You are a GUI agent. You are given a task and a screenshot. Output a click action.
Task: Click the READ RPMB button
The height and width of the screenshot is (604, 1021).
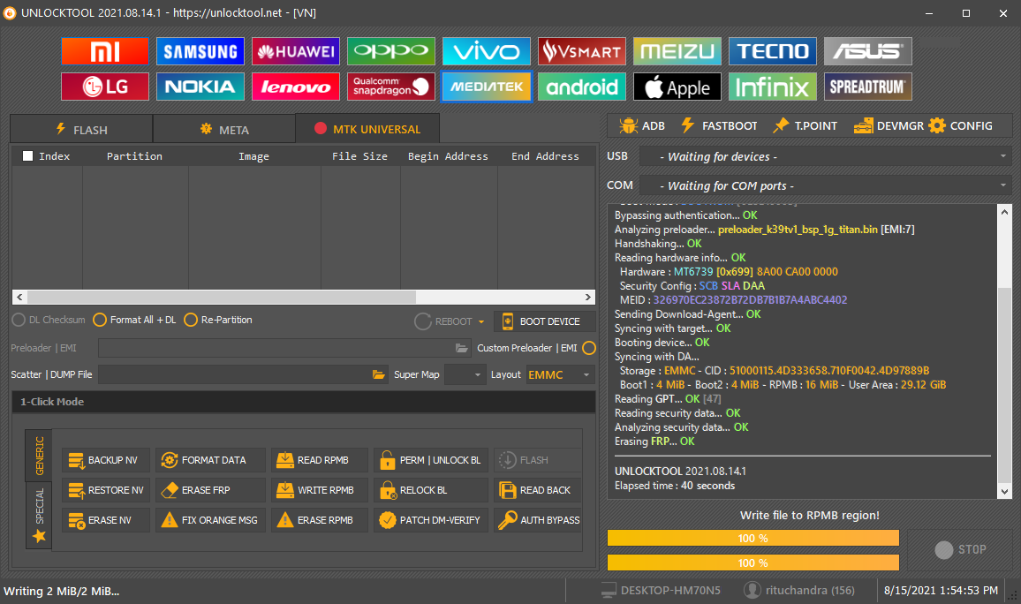[320, 460]
